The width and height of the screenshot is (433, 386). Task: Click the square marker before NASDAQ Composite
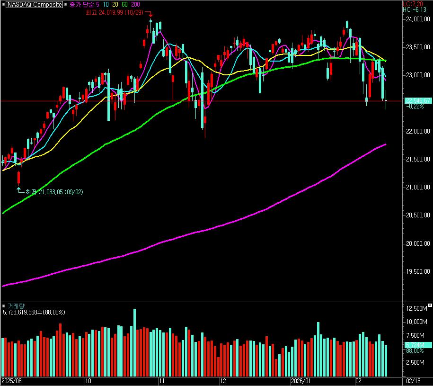(3, 4)
